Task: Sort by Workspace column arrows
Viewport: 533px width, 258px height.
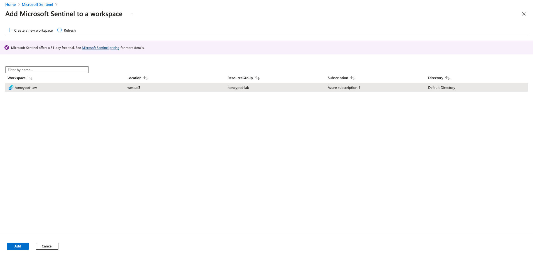Action: tap(30, 78)
